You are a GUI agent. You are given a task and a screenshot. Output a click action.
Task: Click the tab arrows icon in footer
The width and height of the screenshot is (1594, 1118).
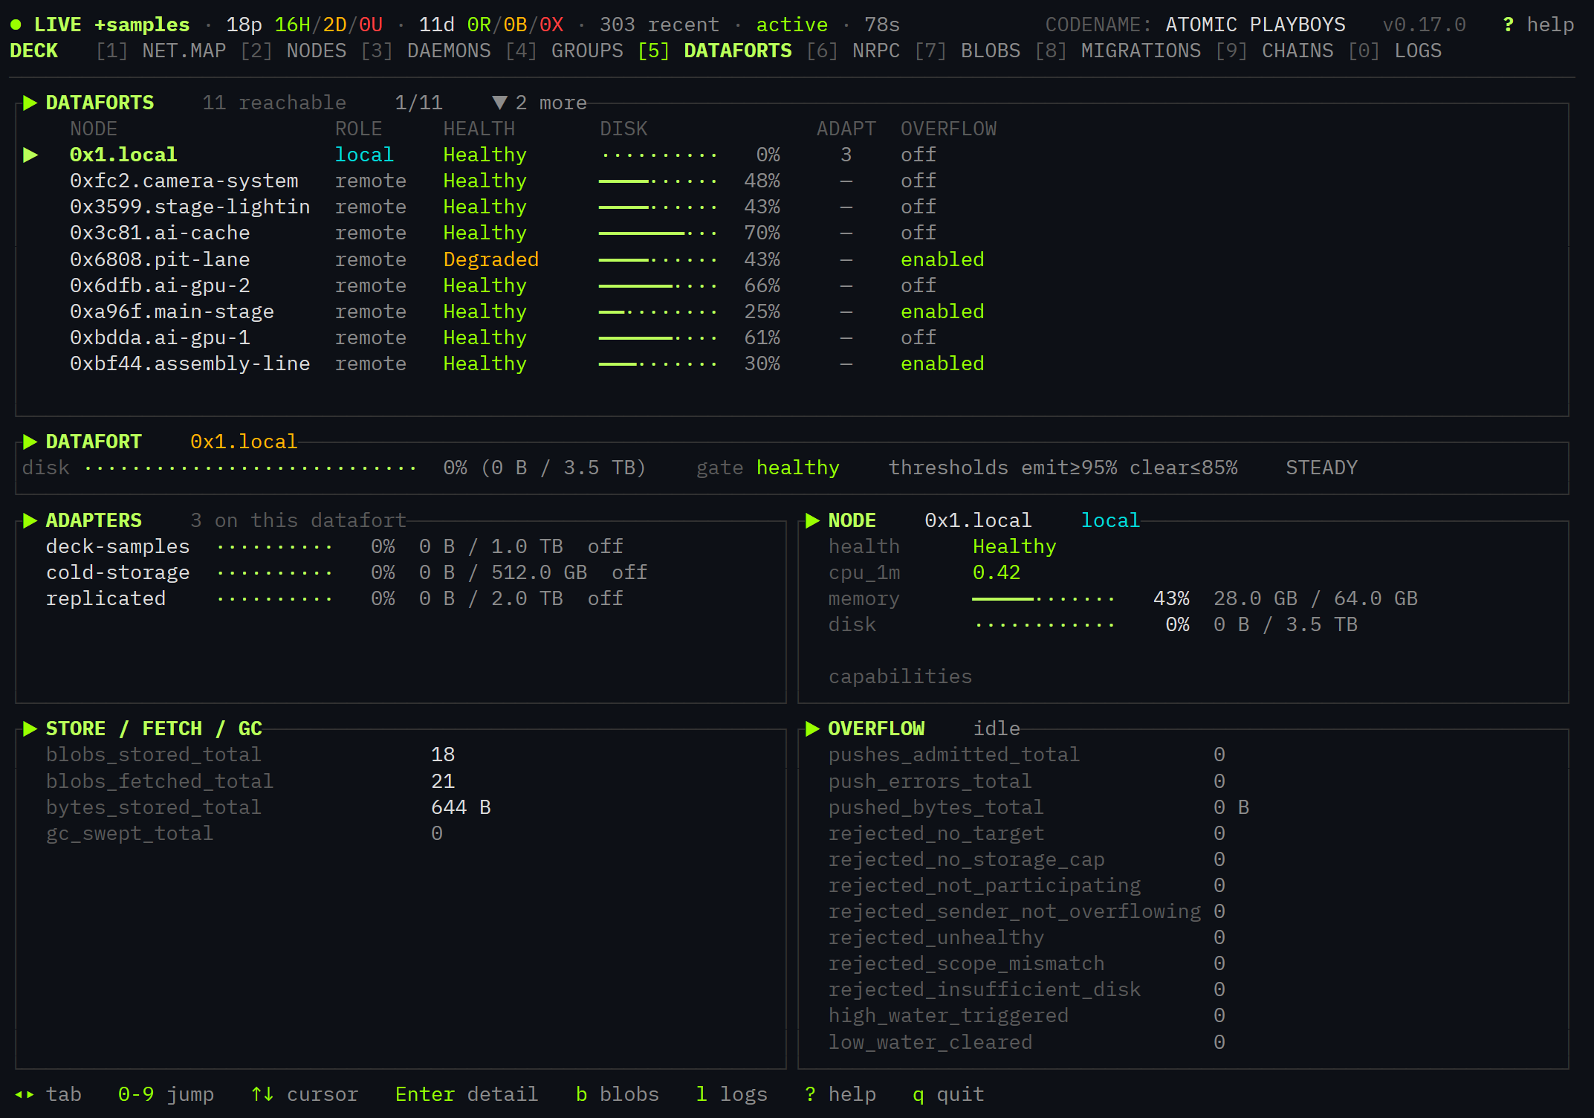point(25,1094)
